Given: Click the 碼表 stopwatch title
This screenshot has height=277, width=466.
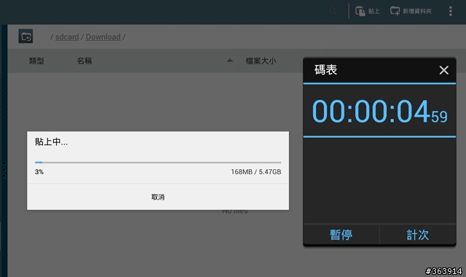Looking at the screenshot, I should [325, 70].
